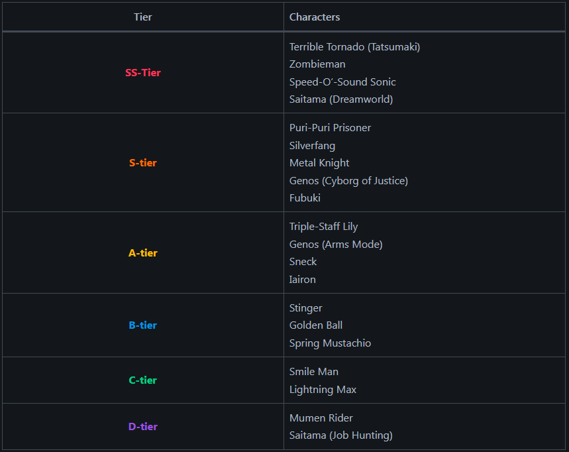Select the S-tier label
569x452 pixels.
click(142, 162)
